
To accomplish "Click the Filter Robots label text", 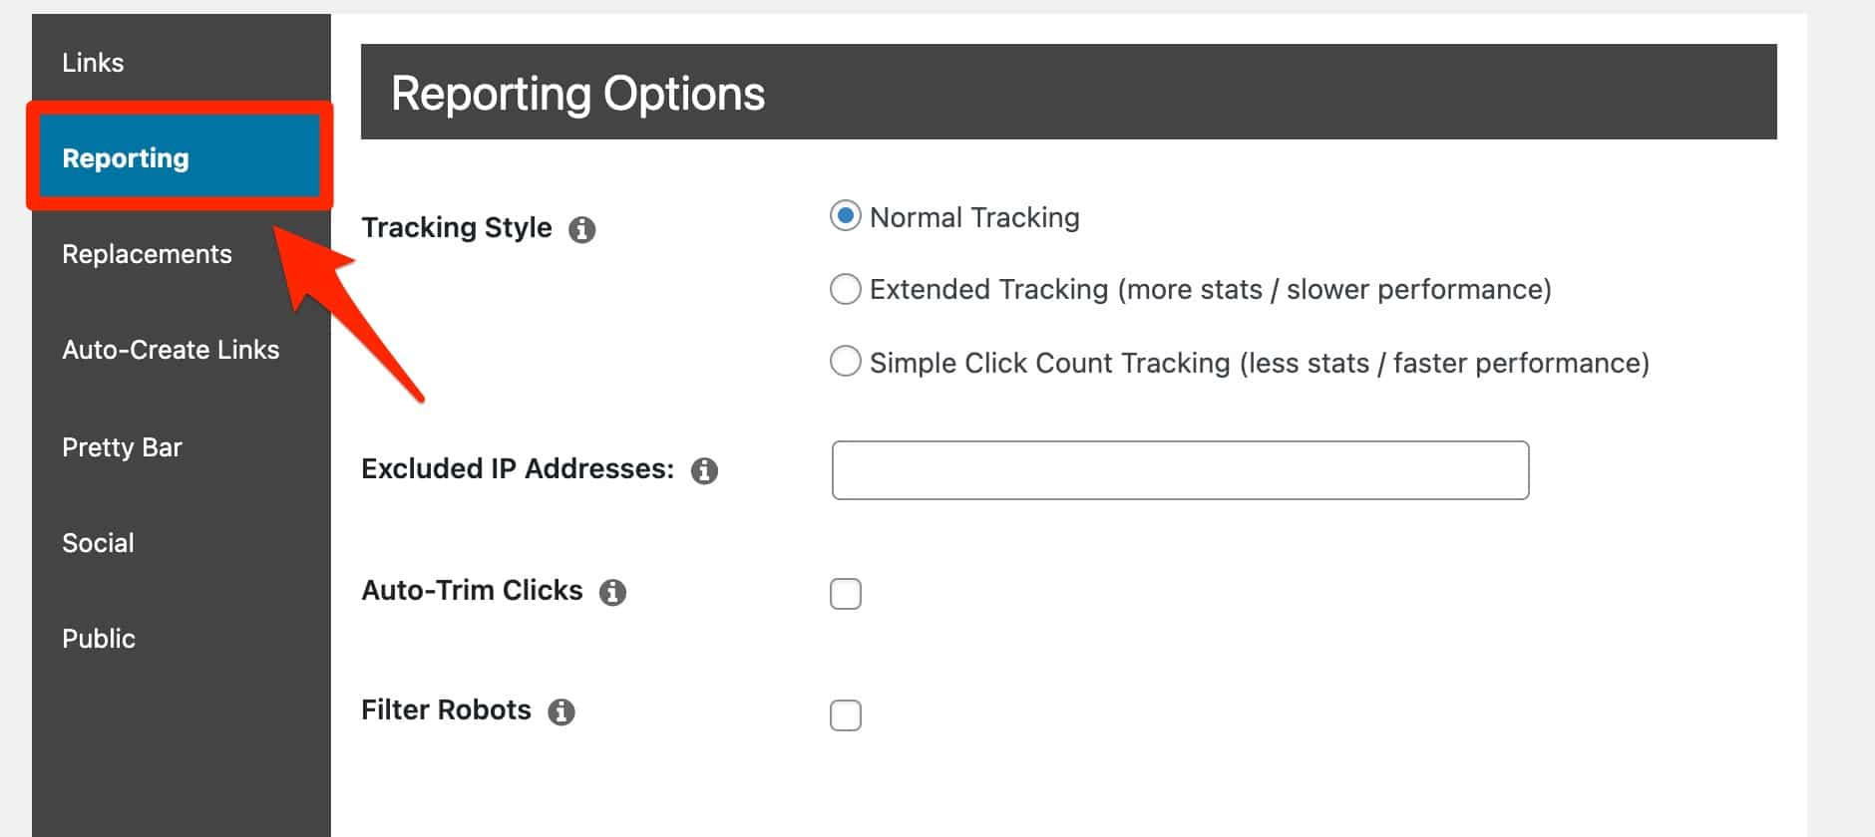I will point(445,709).
